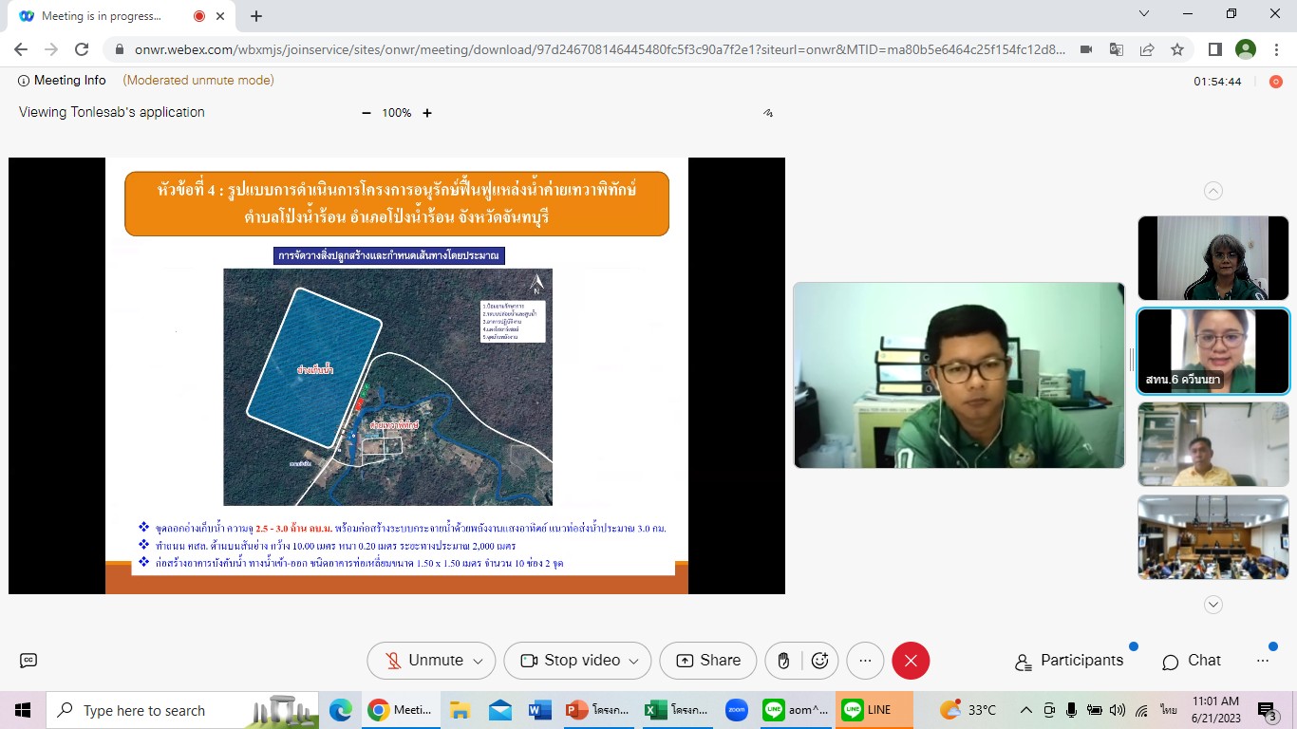Viewport: 1297px width, 729px height.
Task: Translate this page icon in address bar
Action: click(x=1117, y=49)
